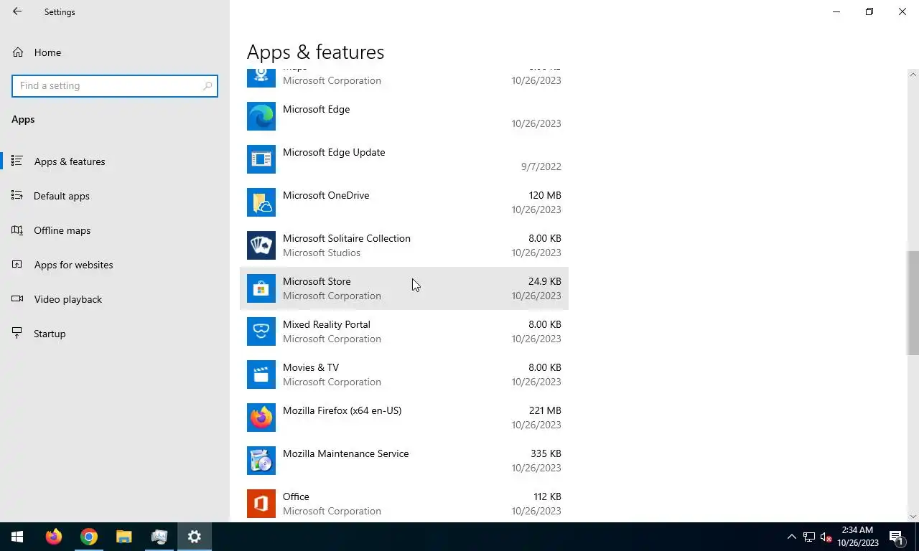Click the vertical scrollbar thumb
Viewport: 919px width, 551px height.
(x=913, y=303)
